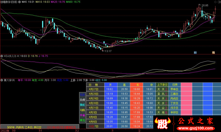This screenshot has width=221, height=132.
Task: Select the 勾陈 legend label
Action: [x=83, y=110]
